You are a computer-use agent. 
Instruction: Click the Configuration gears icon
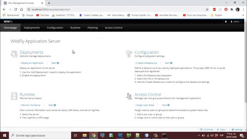[129, 54]
